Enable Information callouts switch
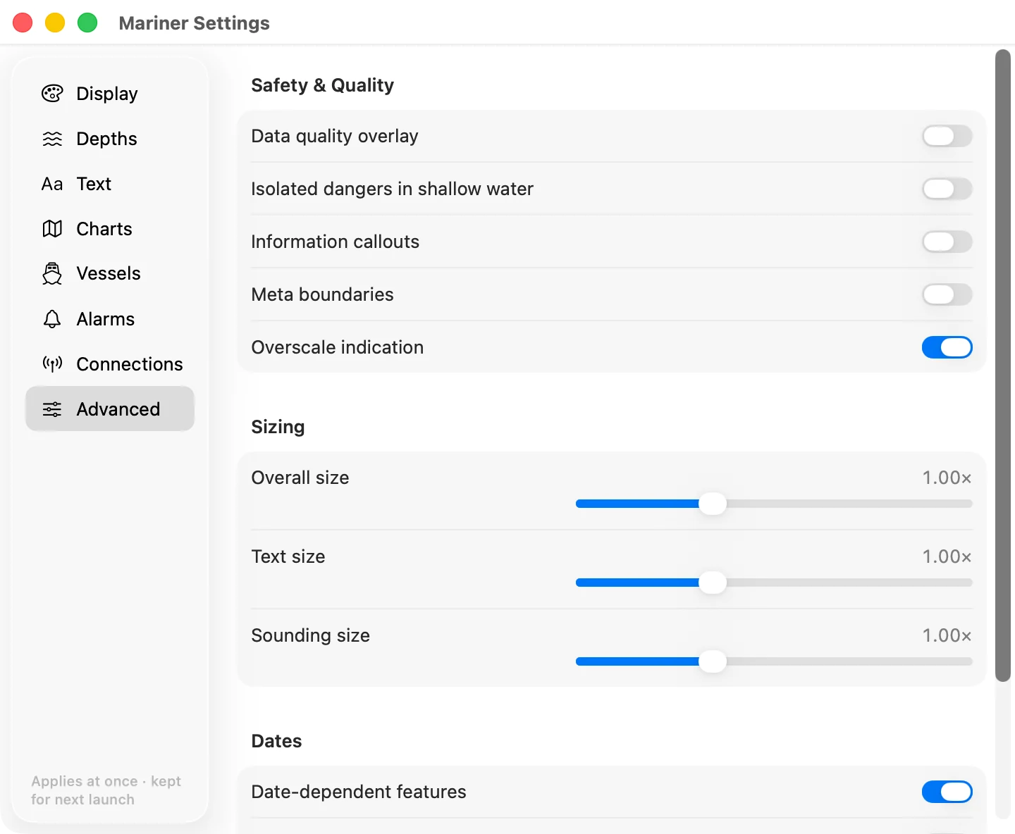This screenshot has height=834, width=1015. click(x=947, y=242)
